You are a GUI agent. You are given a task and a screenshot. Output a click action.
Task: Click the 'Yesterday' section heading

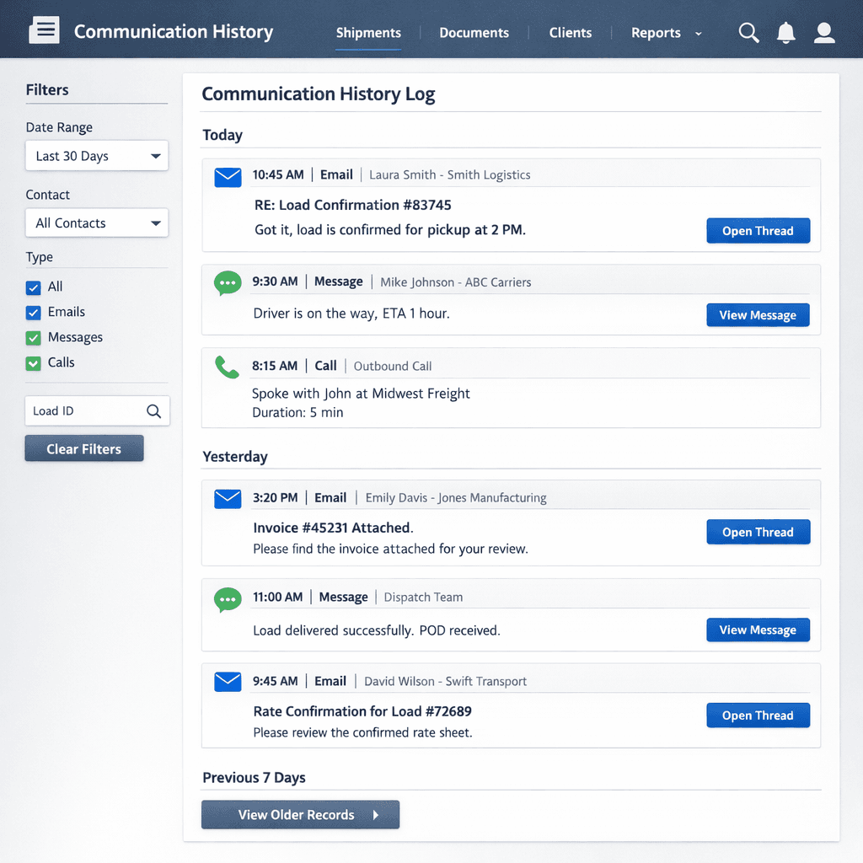(235, 457)
